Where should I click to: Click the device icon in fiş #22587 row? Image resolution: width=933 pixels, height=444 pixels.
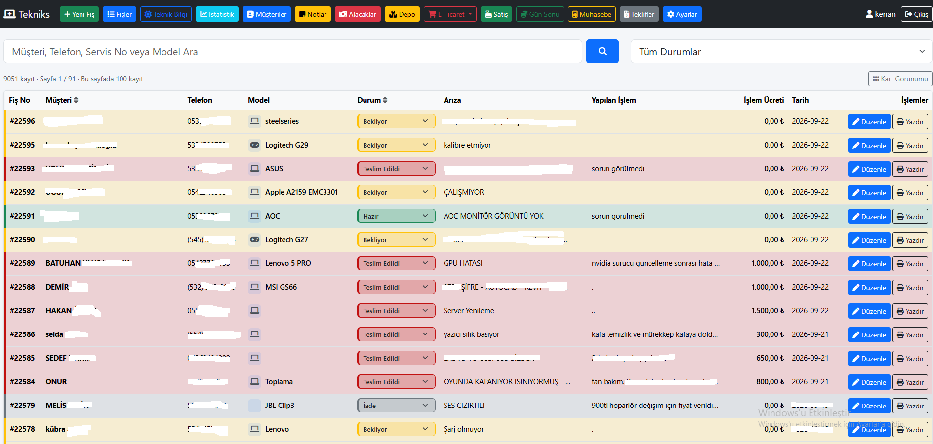click(x=254, y=311)
